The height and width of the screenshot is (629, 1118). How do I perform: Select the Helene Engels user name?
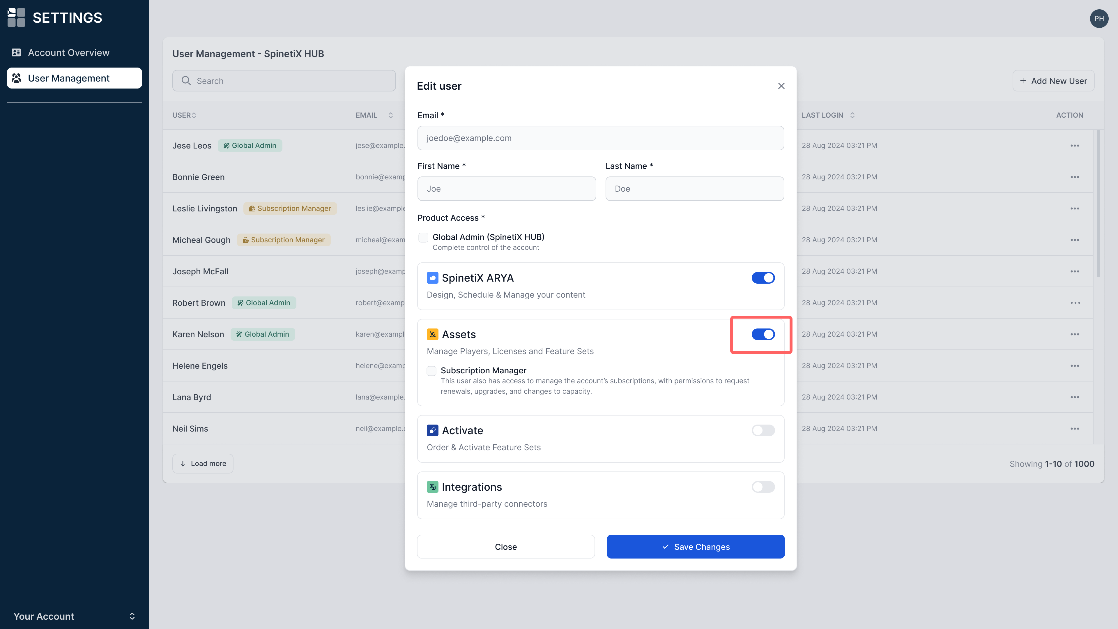(x=200, y=366)
